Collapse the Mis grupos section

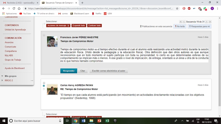tap(2, 76)
